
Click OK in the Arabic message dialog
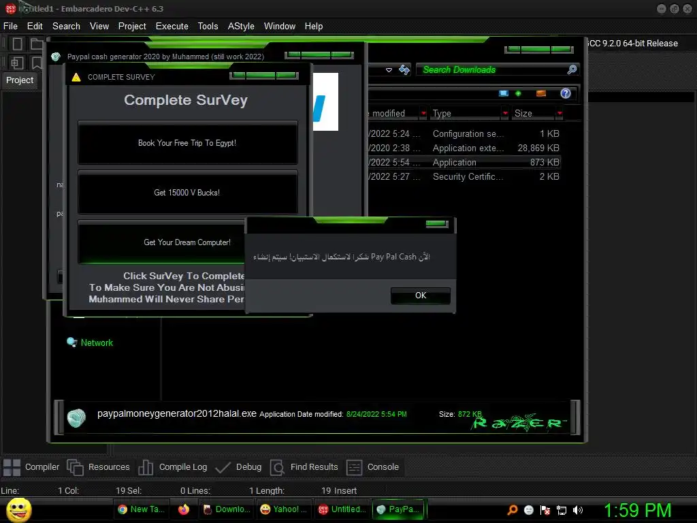[x=421, y=296]
